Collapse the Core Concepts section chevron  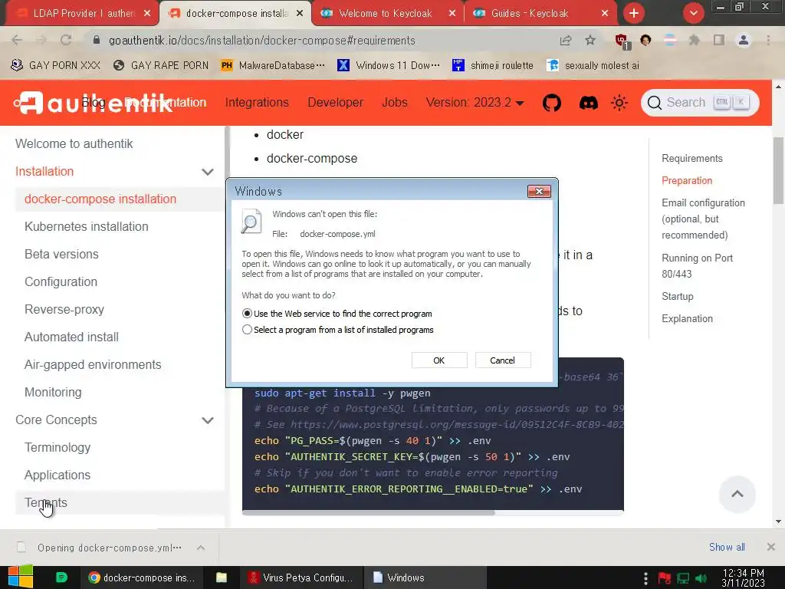pos(207,420)
